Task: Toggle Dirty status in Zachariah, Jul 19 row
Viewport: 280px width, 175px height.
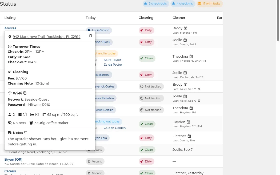Action: 146,75
